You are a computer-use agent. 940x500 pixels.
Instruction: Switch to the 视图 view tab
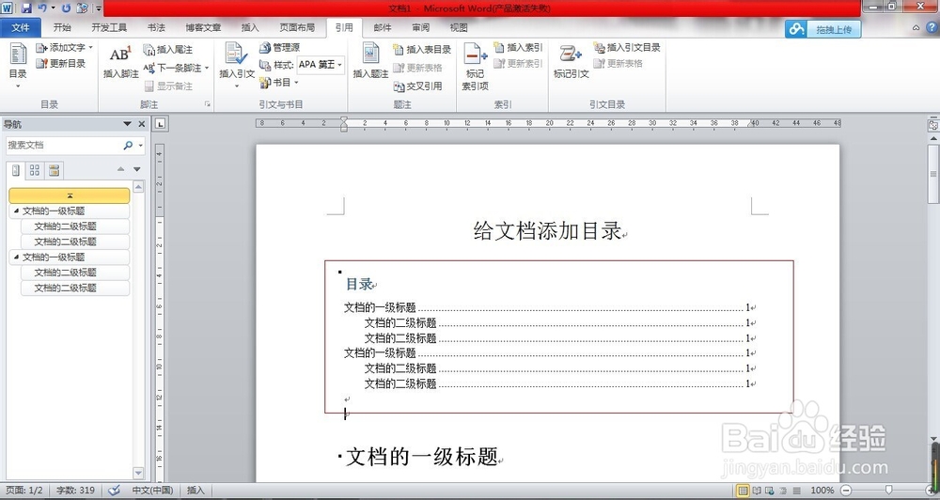tap(459, 27)
